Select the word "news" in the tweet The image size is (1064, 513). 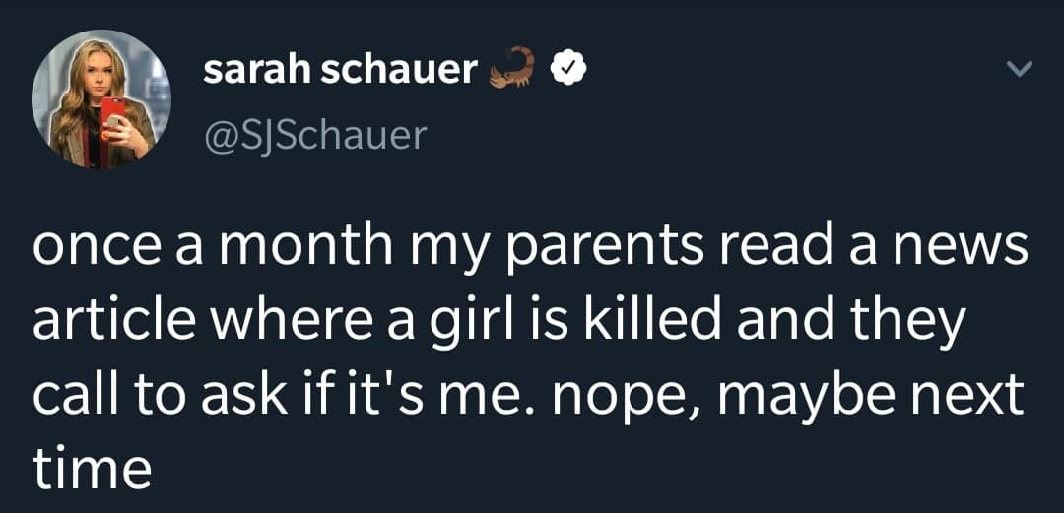click(976, 250)
